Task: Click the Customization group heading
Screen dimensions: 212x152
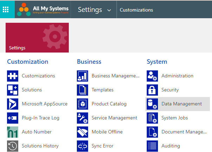Action: [x=28, y=62]
